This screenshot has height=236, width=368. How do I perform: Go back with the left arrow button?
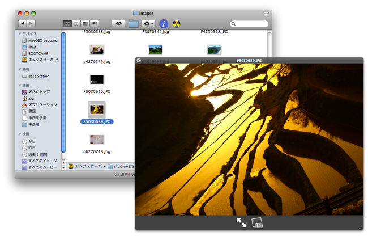click(23, 24)
